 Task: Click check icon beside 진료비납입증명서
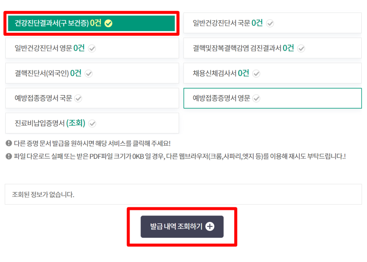[92, 123]
